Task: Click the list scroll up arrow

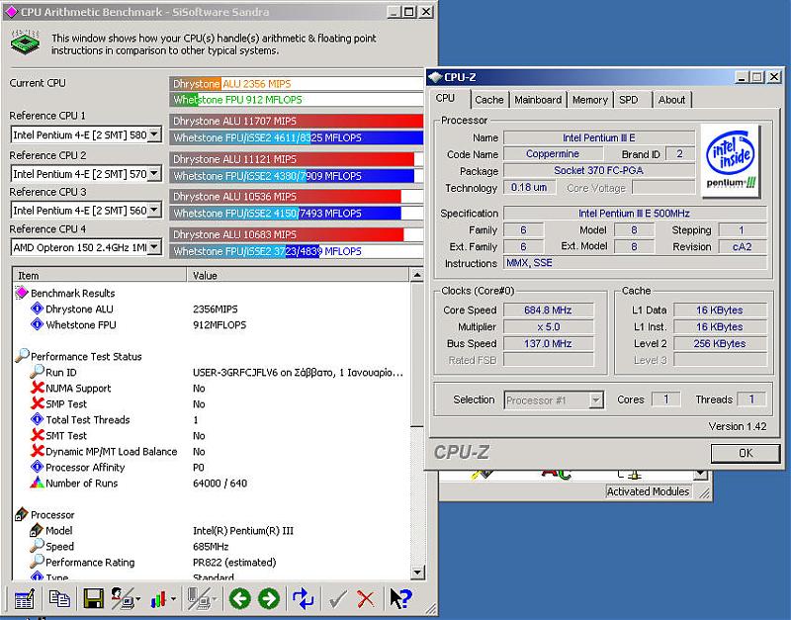Action: pos(416,275)
